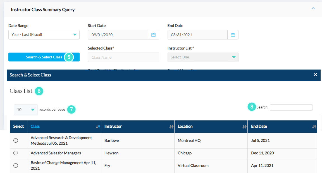Select Advanced Research & Development Methods class
This screenshot has height=173, width=322.
(16, 140)
